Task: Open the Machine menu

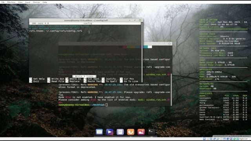Action: click(11, 2)
